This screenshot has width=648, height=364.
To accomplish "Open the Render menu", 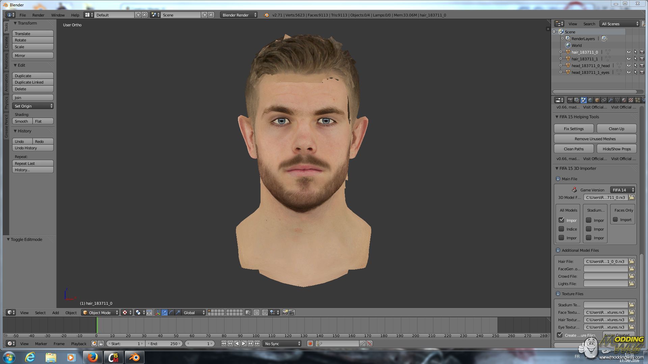I will click(x=38, y=15).
